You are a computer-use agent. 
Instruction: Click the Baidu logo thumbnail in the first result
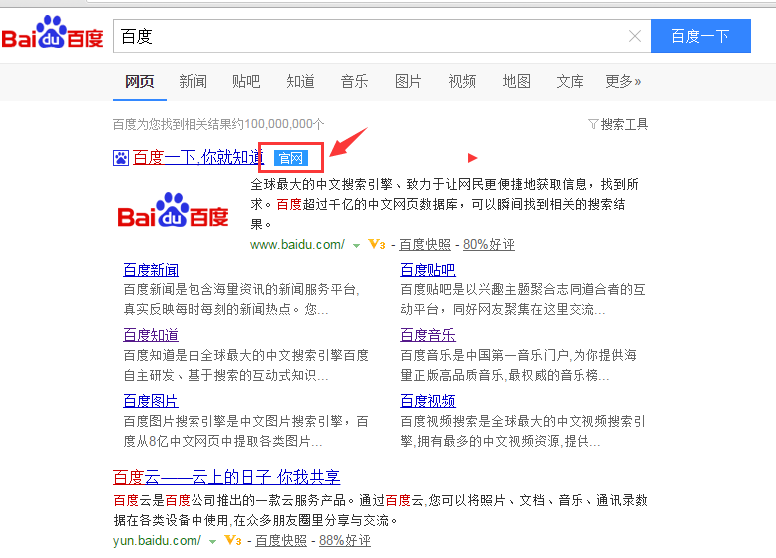click(x=174, y=212)
